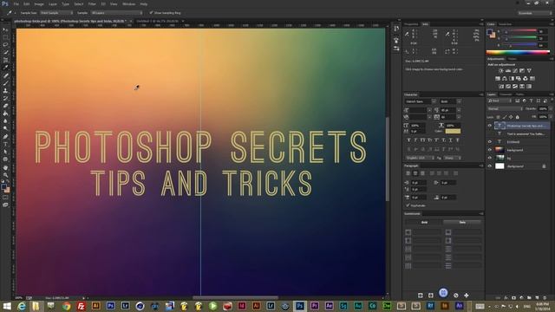
Task: Toggle the Show Sampling Ring checkbox
Action: (151, 13)
